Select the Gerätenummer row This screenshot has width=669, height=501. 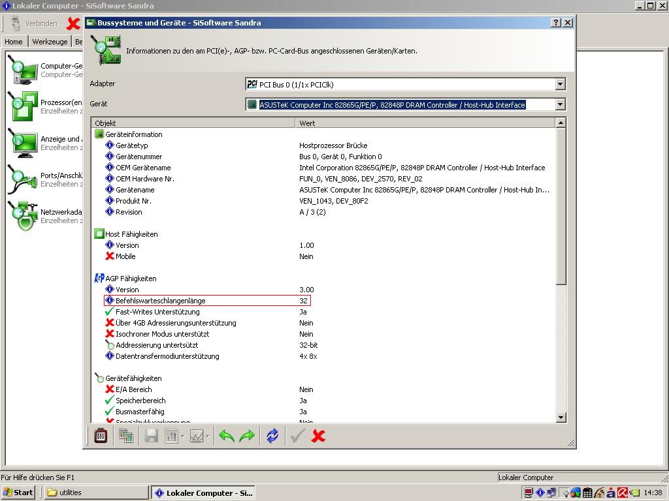pyautogui.click(x=243, y=157)
